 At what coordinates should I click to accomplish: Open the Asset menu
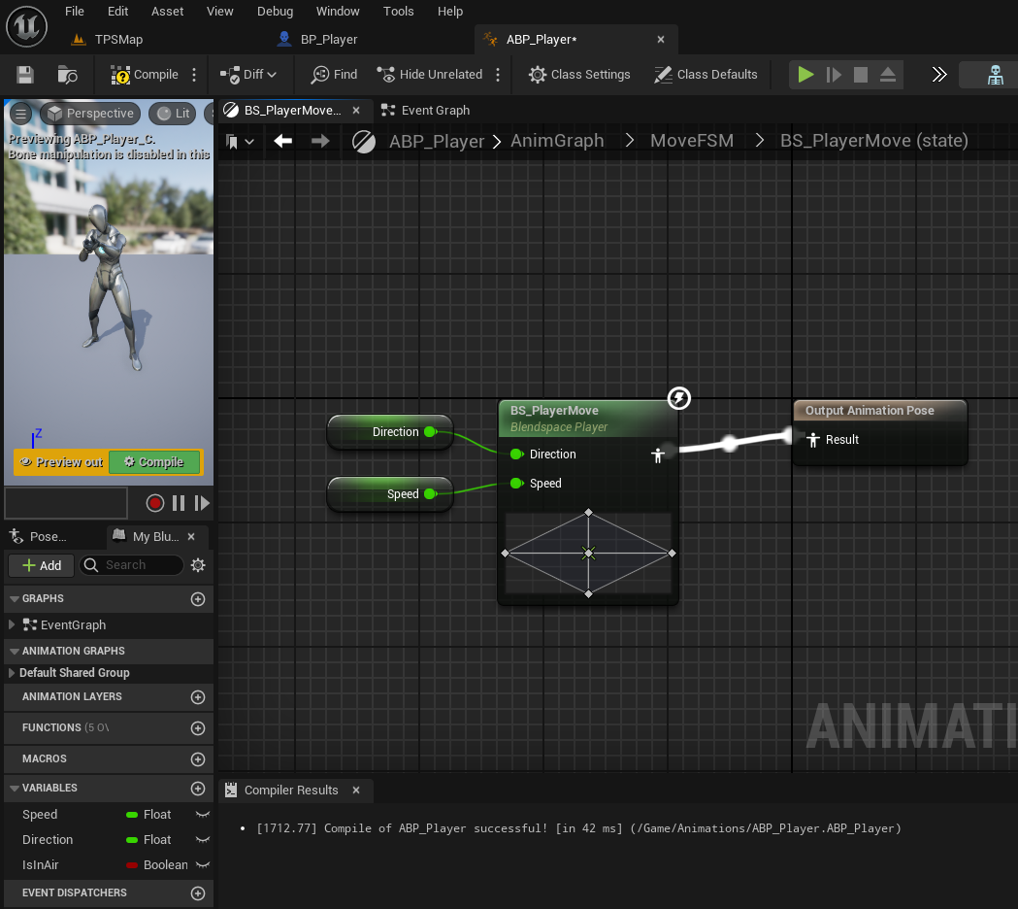(x=168, y=11)
